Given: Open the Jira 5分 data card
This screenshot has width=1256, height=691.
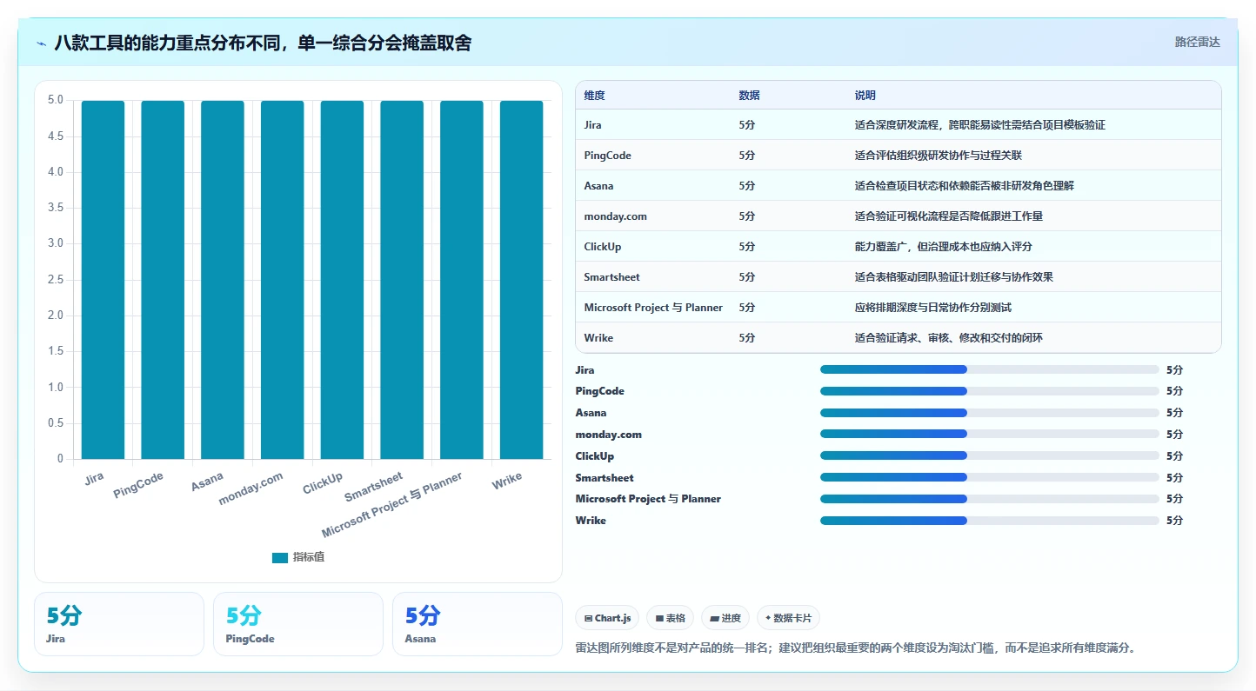Looking at the screenshot, I should 119,624.
